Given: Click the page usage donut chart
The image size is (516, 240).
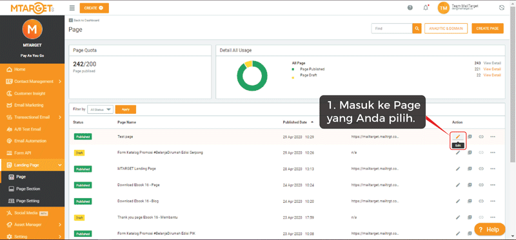Looking at the screenshot, I should (x=252, y=75).
